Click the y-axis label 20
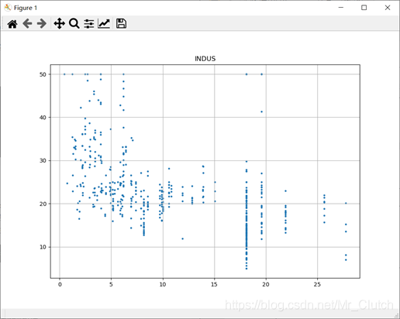400x319 pixels. click(x=43, y=204)
